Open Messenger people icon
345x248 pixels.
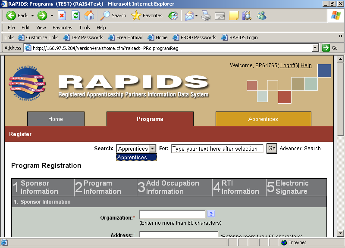pos(261,15)
